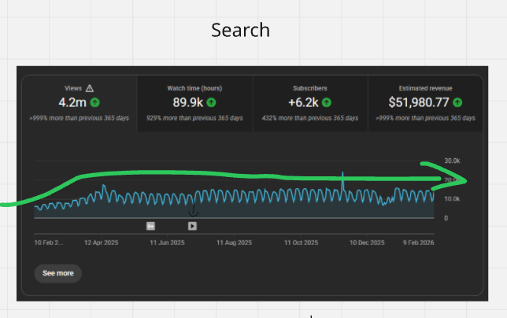Click the $51,980.77 revenue value

[x=419, y=103]
